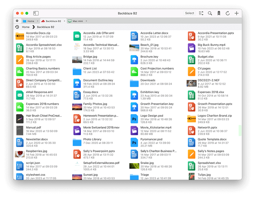Click the plus add icon
Screen dimensions: 255x197
[x=236, y=13]
